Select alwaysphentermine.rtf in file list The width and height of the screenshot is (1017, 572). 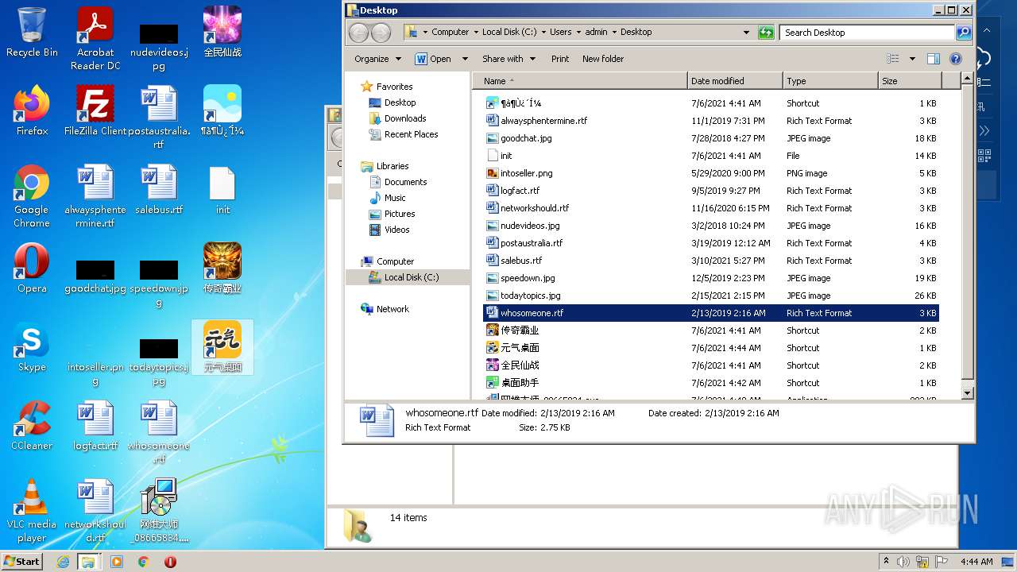[711, 121]
